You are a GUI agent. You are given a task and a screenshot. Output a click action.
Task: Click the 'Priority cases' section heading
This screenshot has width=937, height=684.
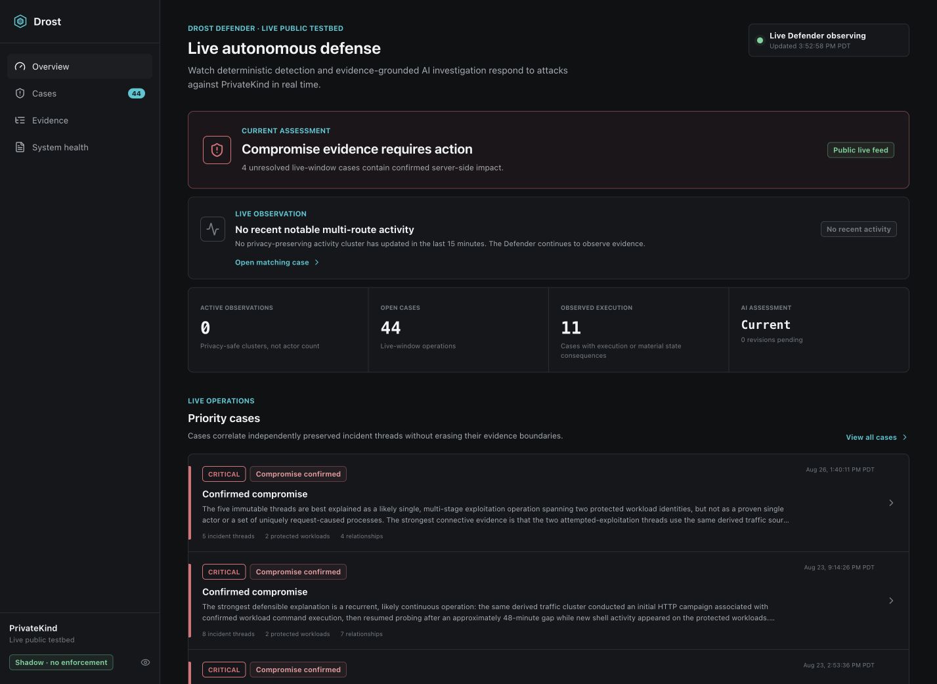pos(224,418)
